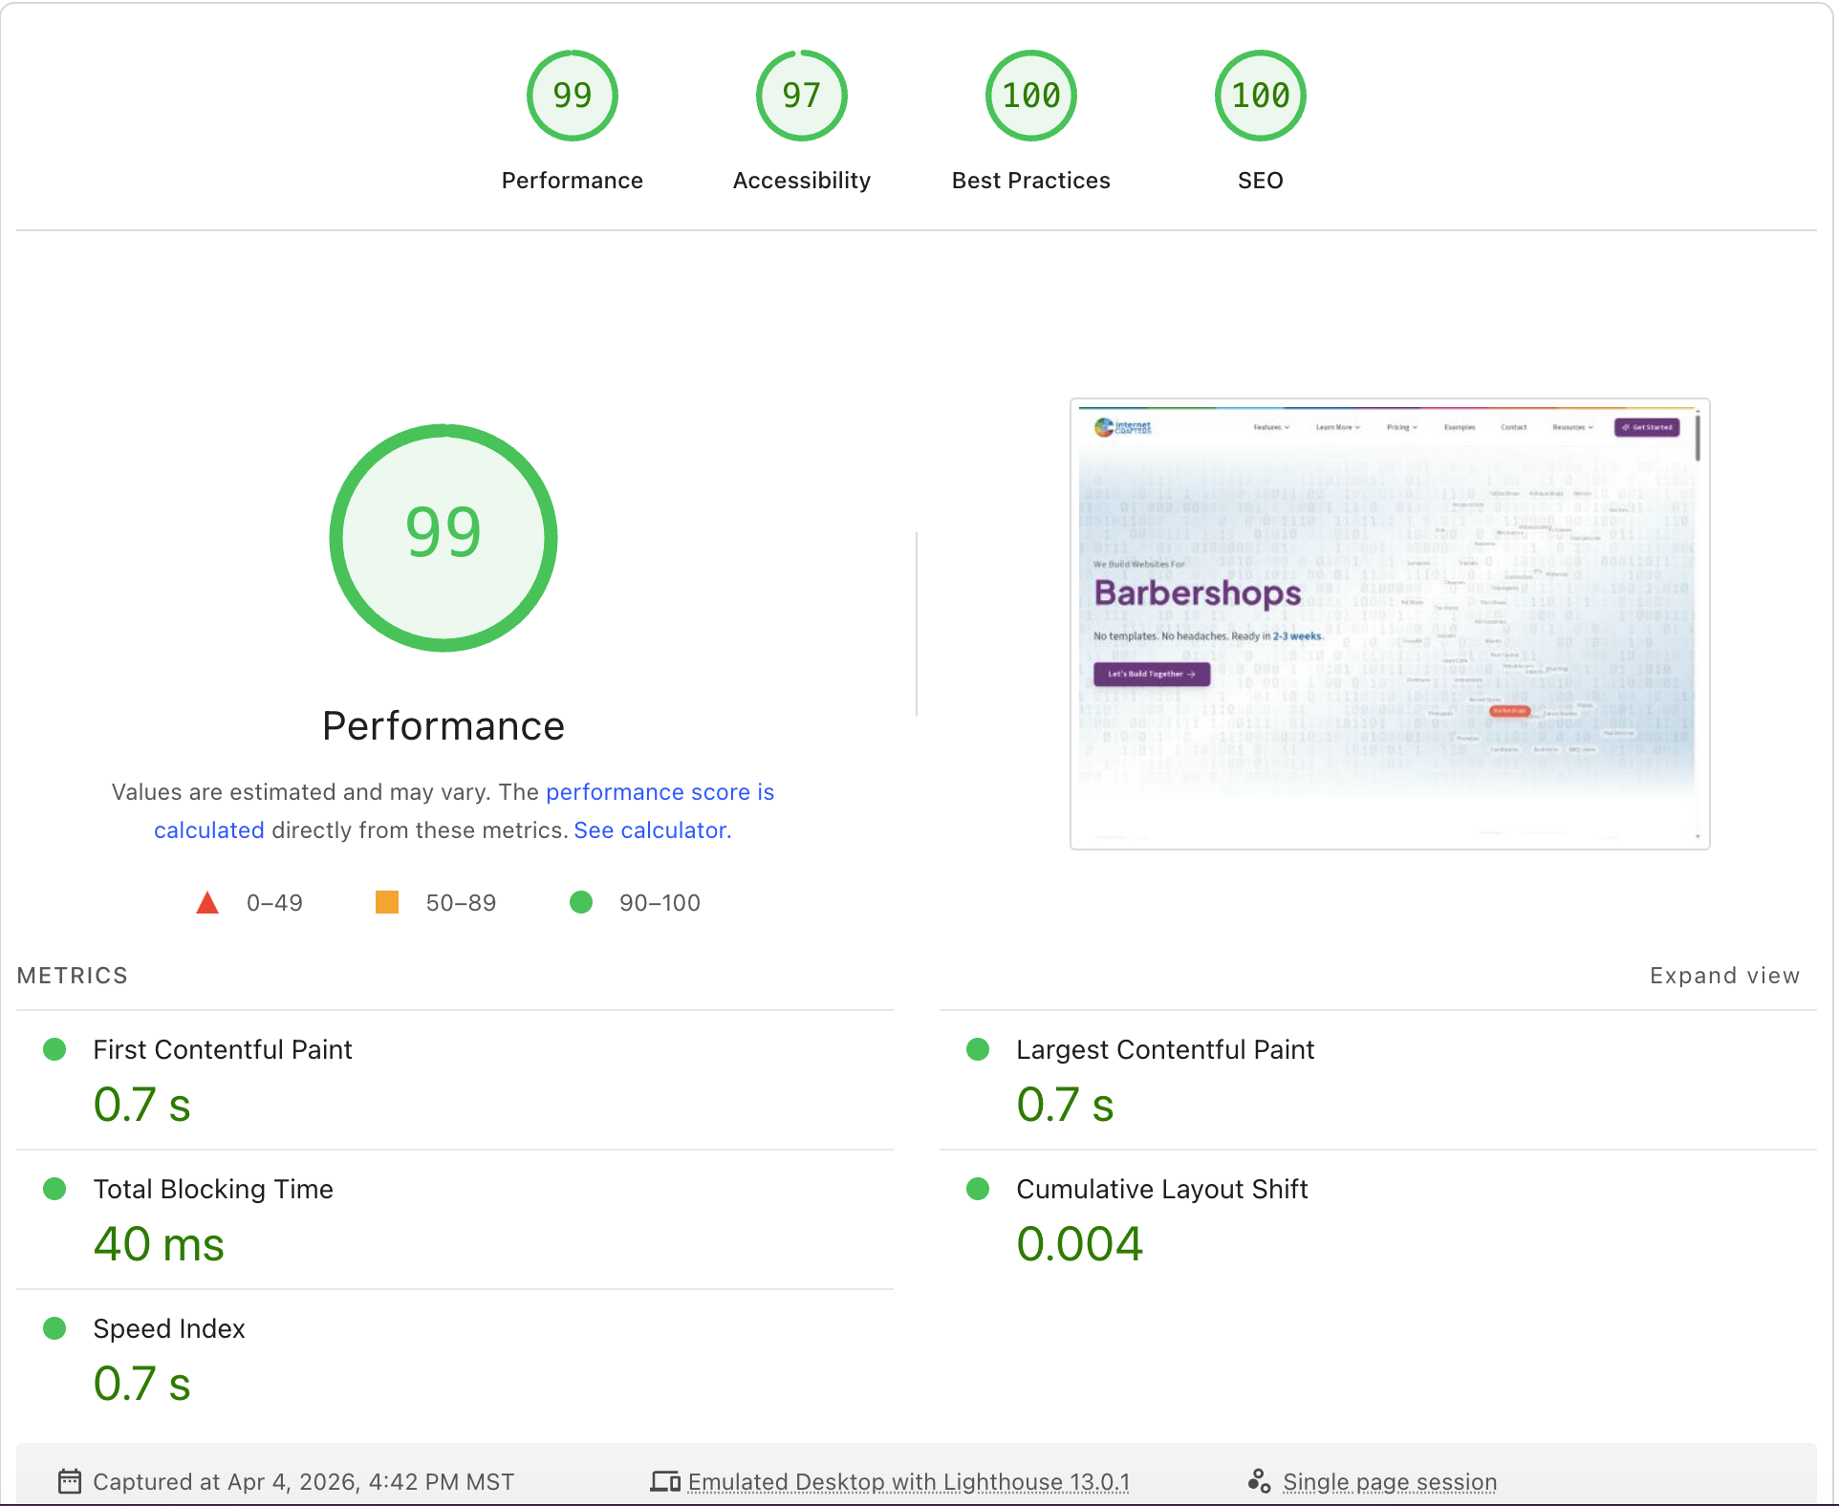Click the single page session icon in the footer
Screen dimensions: 1839x1506
(1260, 1480)
